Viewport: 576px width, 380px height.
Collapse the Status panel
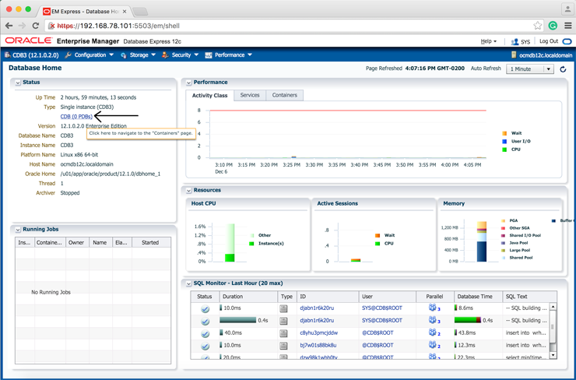17,83
